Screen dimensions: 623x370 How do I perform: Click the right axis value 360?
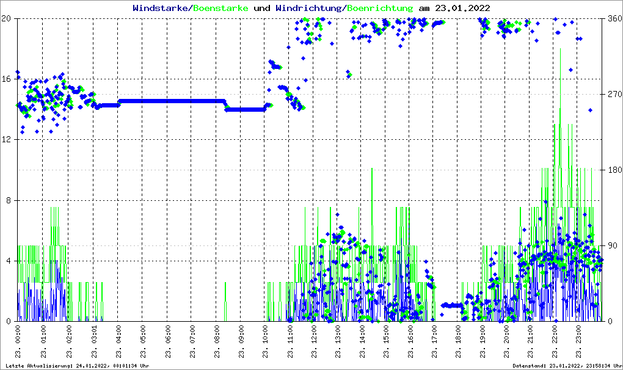[615, 18]
